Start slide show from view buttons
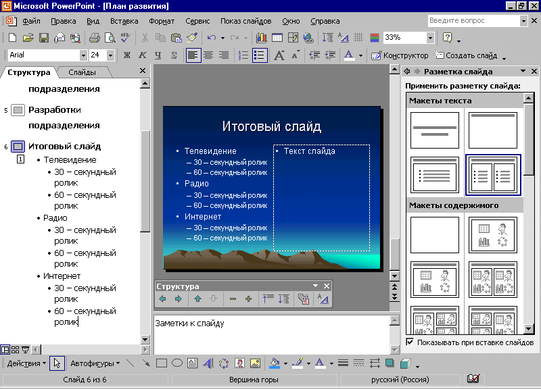Screen dimensions: 541x389 pos(26,350)
